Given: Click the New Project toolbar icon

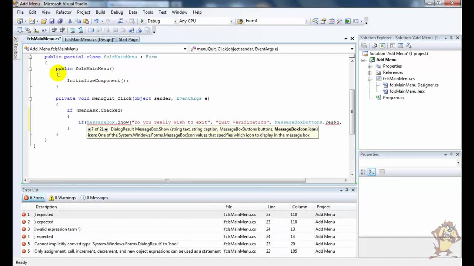Looking at the screenshot, I should coord(20,21).
